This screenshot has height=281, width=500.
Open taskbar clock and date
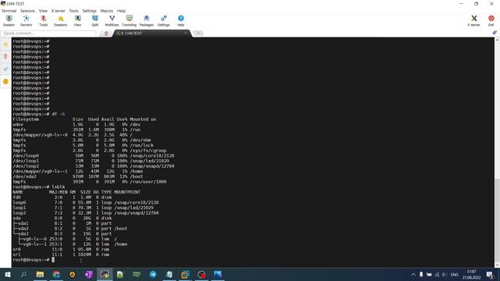click(x=471, y=274)
